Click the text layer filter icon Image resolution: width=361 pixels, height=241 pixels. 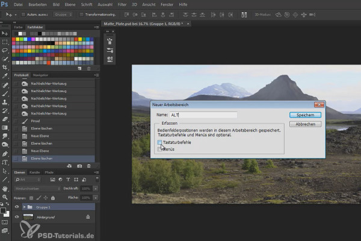coord(68,180)
